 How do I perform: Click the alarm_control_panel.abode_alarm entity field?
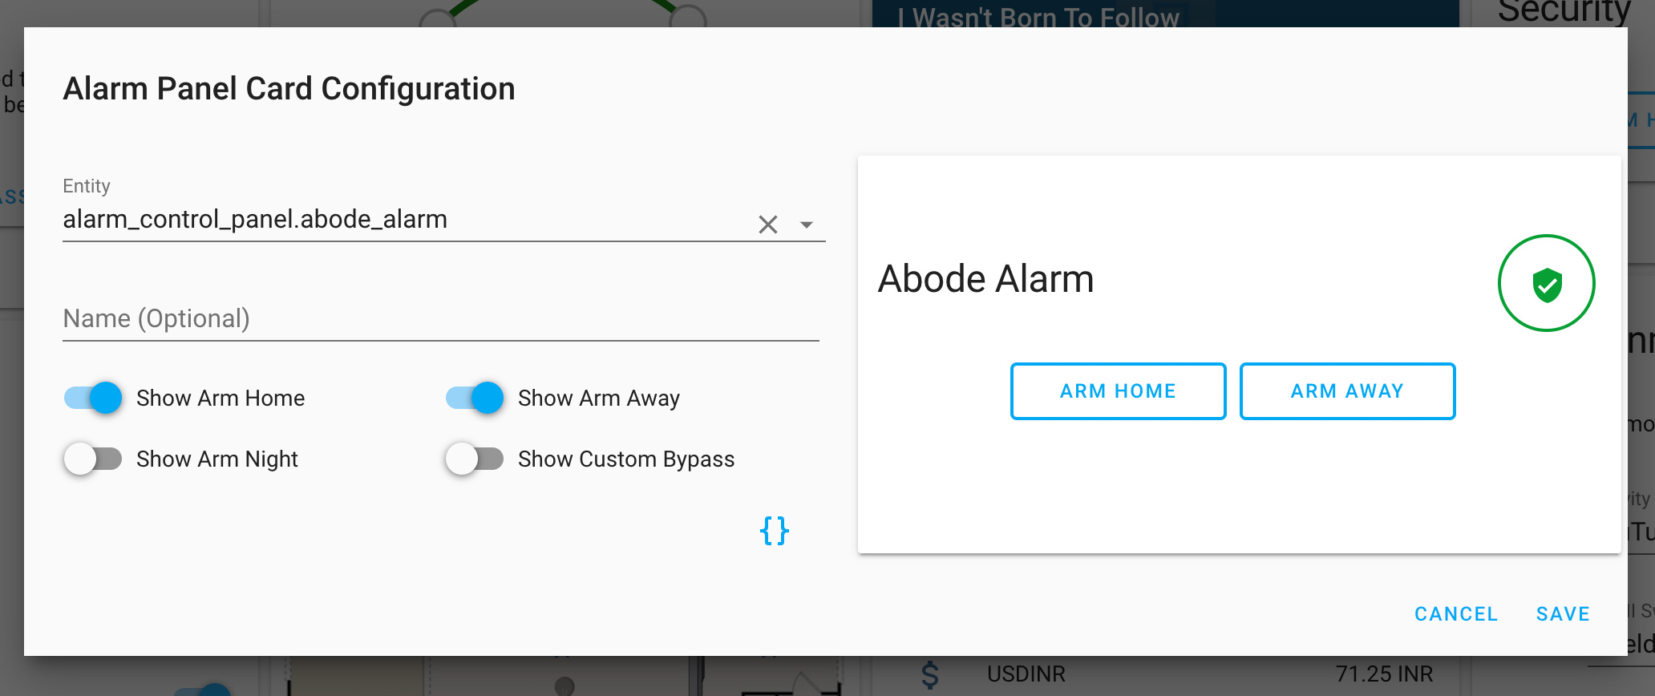click(401, 220)
